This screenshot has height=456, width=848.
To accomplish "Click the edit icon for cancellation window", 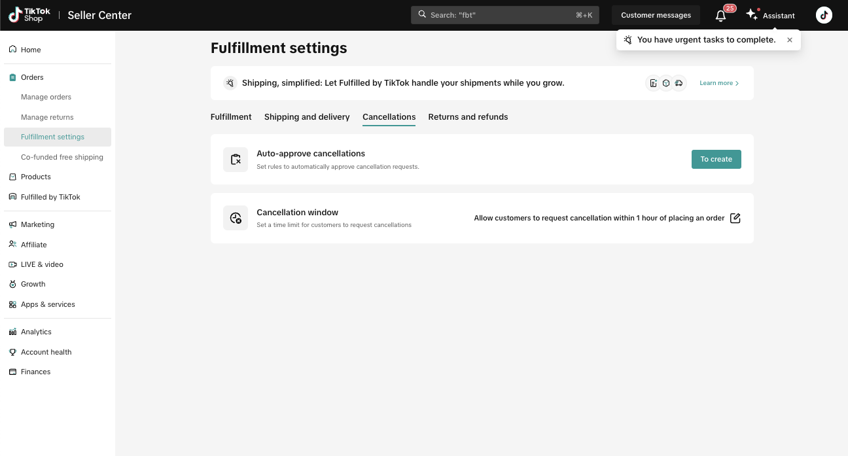I will (735, 218).
